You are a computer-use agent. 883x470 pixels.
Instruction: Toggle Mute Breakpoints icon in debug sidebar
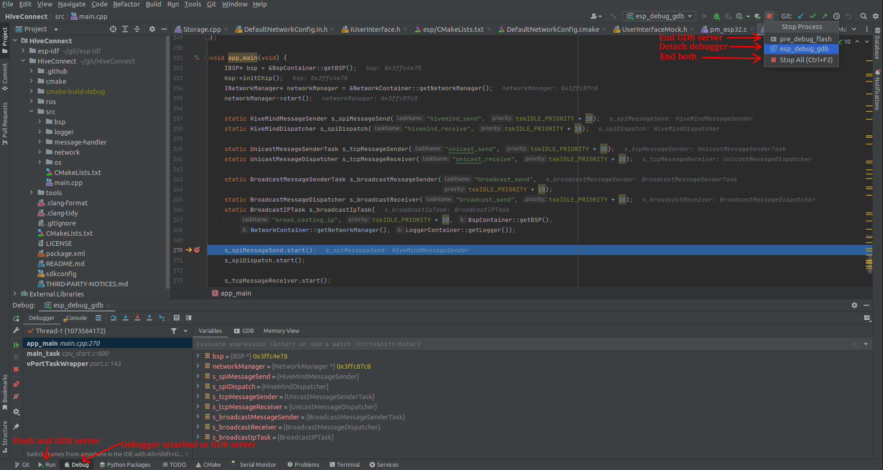tap(16, 396)
